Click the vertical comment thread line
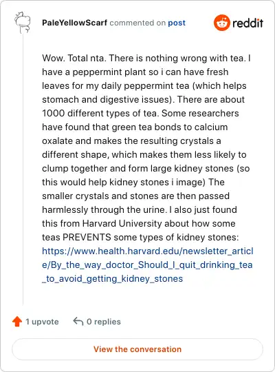This screenshot has width=275, height=372. coord(23,169)
